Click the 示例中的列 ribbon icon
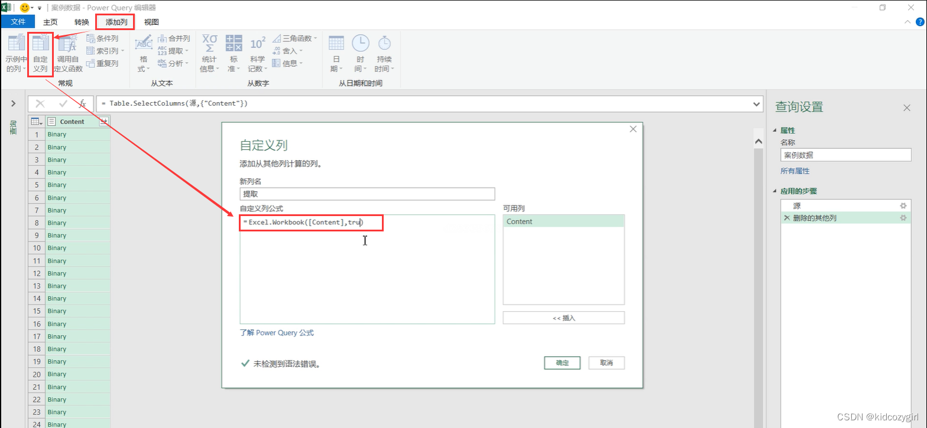Viewport: 927px width, 428px height. [16, 53]
